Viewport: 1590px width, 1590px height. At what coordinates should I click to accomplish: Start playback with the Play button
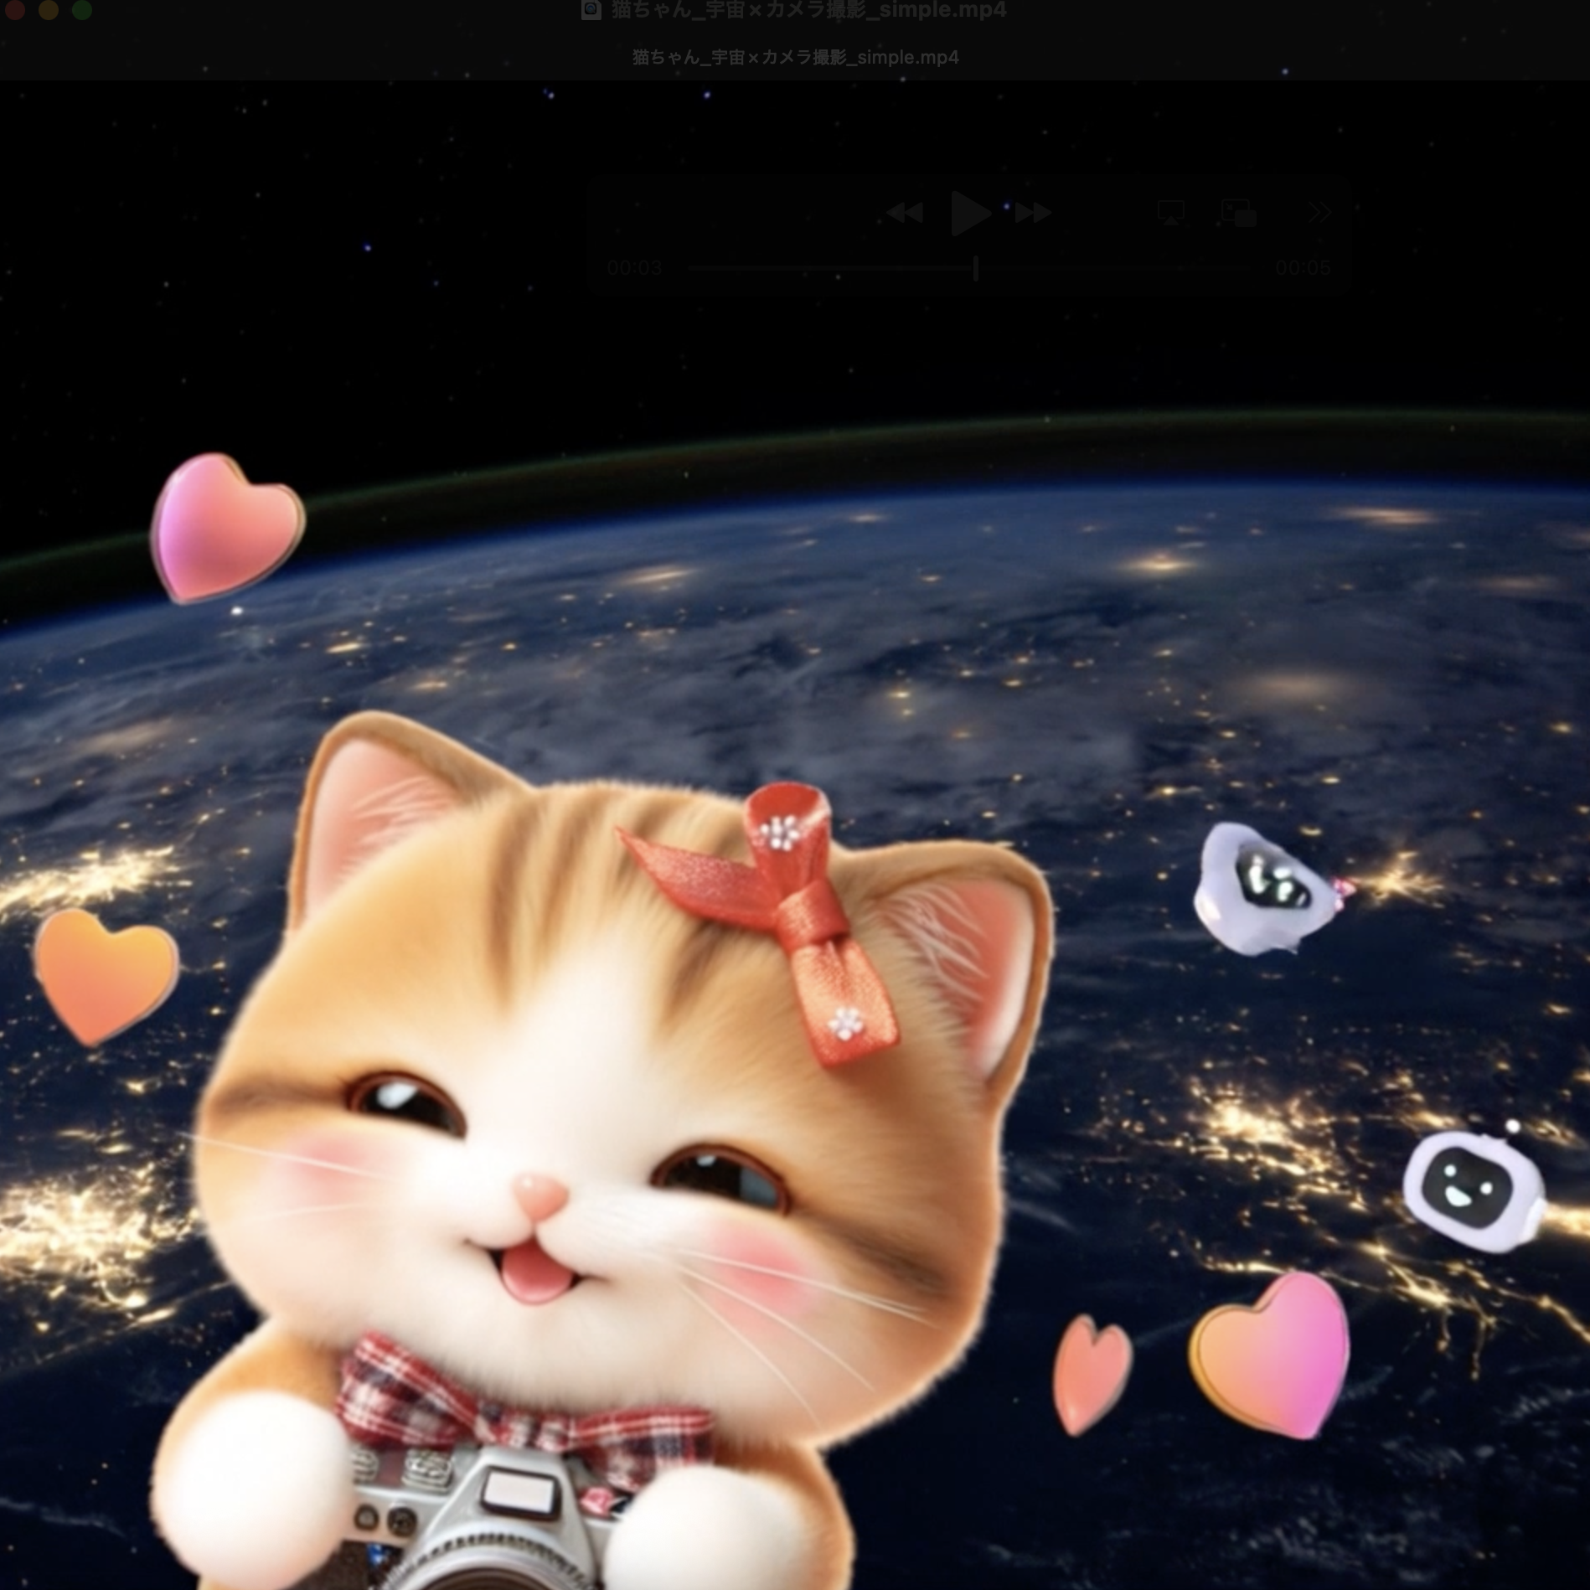point(969,214)
